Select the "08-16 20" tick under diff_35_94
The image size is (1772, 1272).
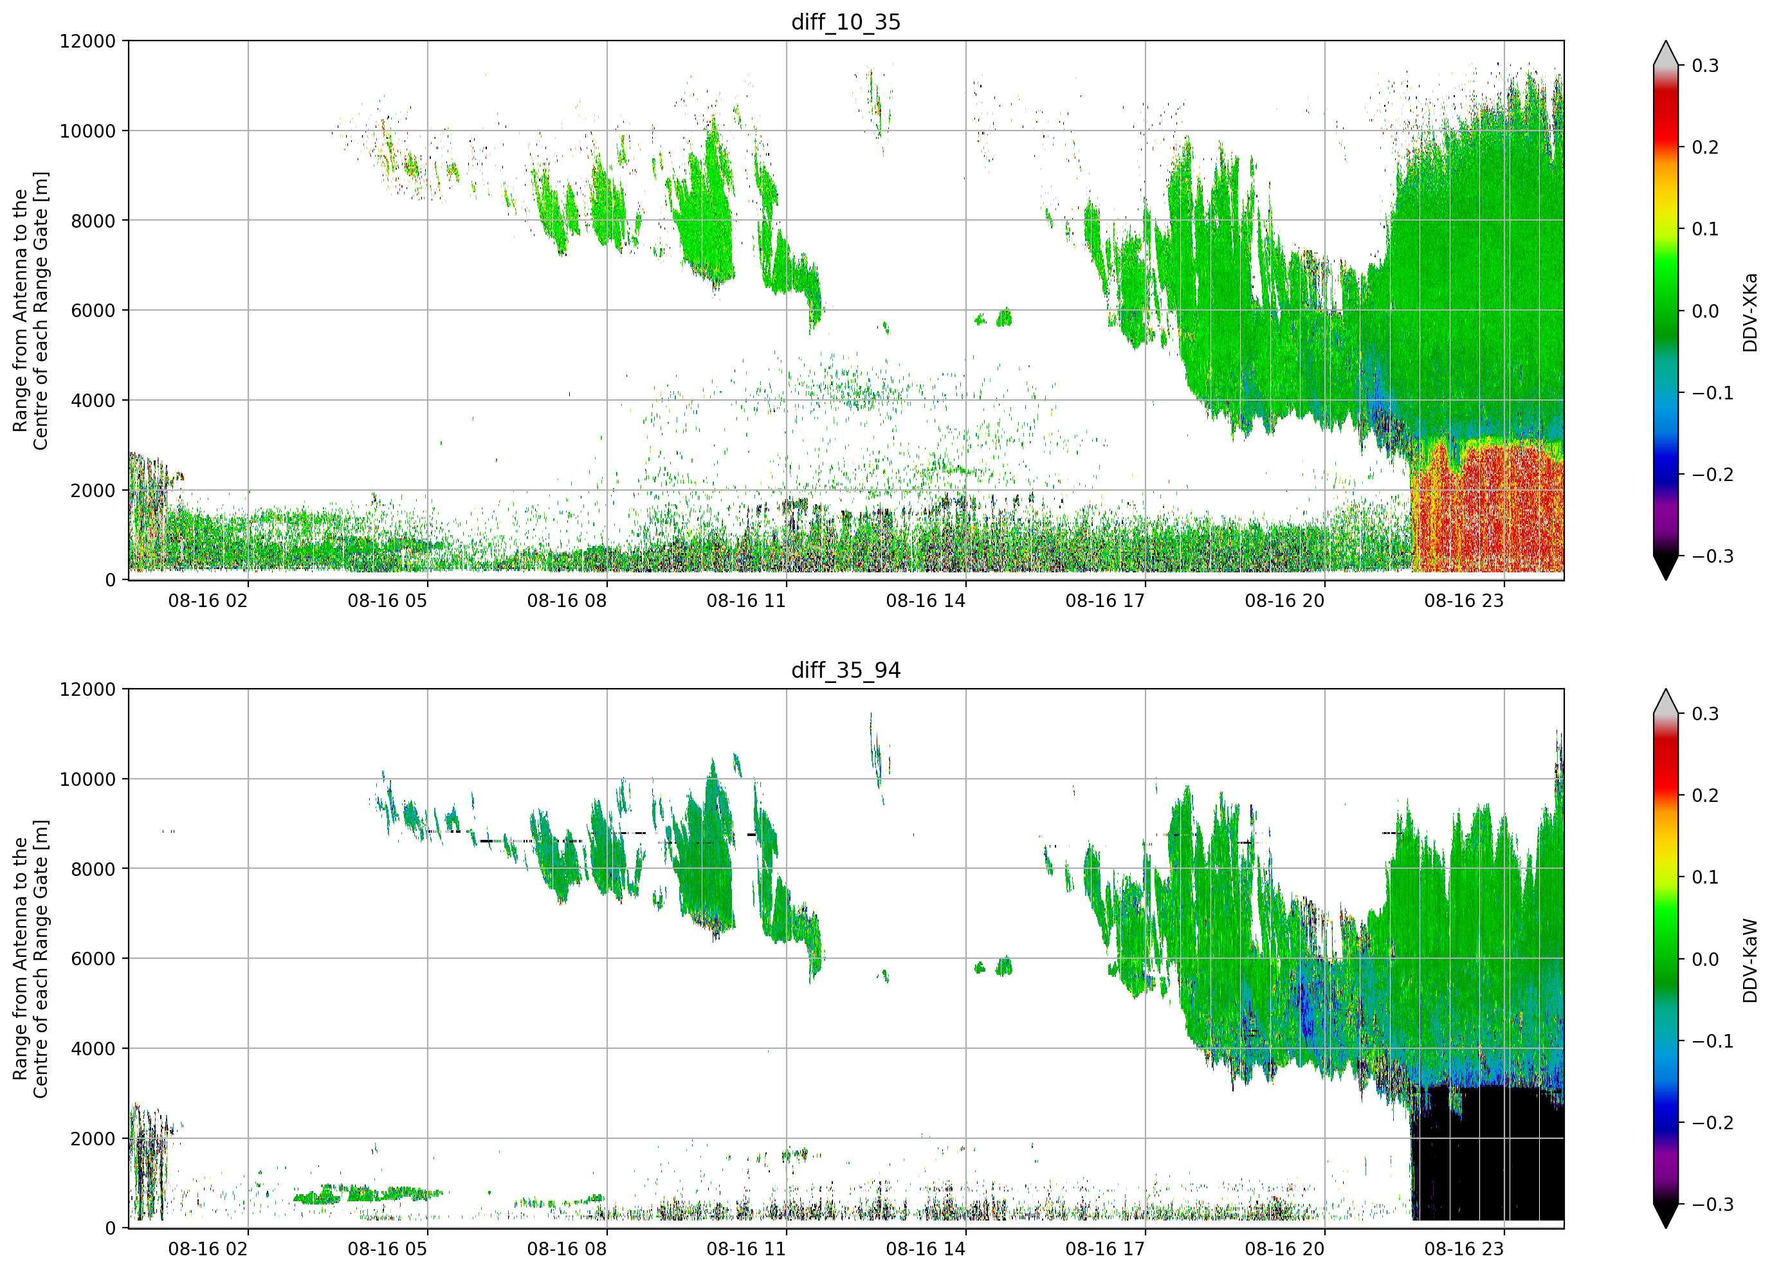tap(1284, 1249)
